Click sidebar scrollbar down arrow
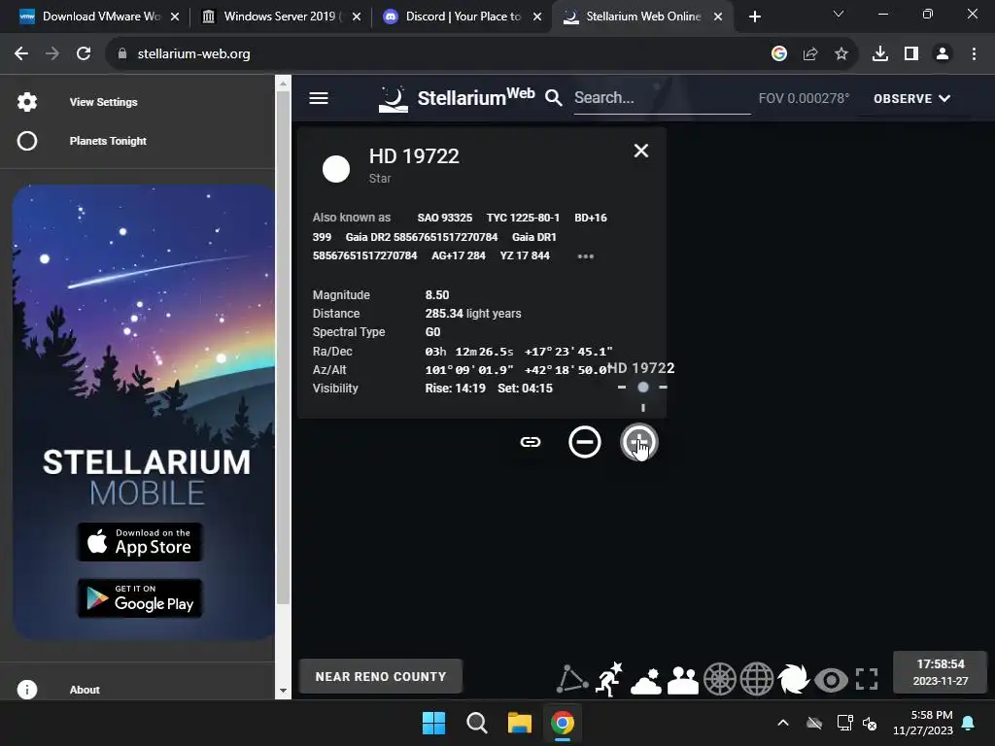Screen dimensions: 995x746 pos(283,691)
